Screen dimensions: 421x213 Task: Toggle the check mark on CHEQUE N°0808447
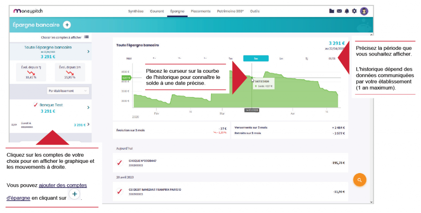120,163
